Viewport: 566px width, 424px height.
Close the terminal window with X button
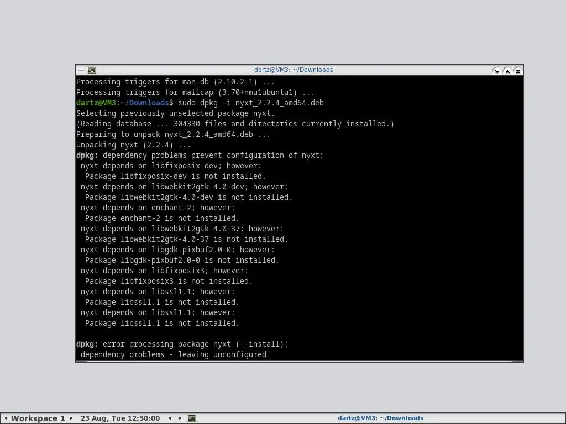pos(518,71)
